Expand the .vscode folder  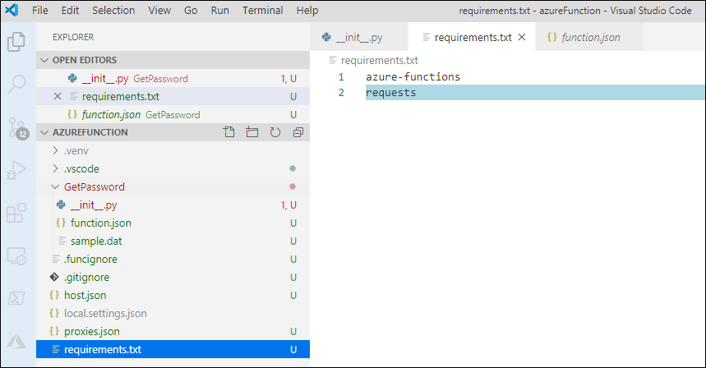click(x=55, y=168)
